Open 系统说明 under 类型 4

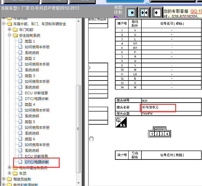pyautogui.click(x=32, y=116)
